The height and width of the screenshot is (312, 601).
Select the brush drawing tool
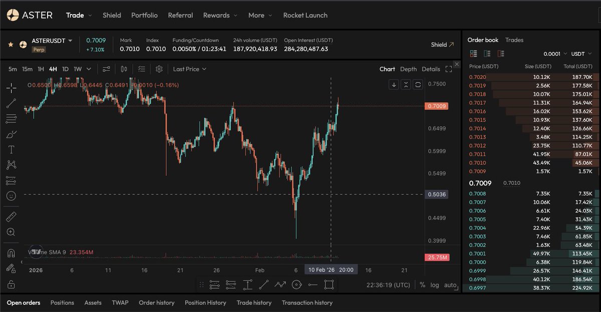click(x=11, y=134)
